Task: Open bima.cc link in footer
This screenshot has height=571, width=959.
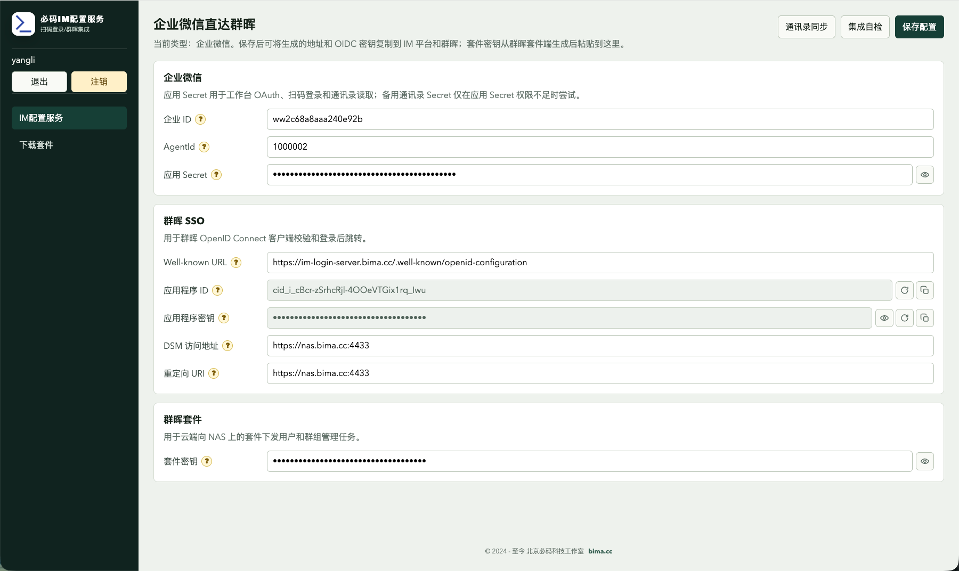Action: click(600, 551)
